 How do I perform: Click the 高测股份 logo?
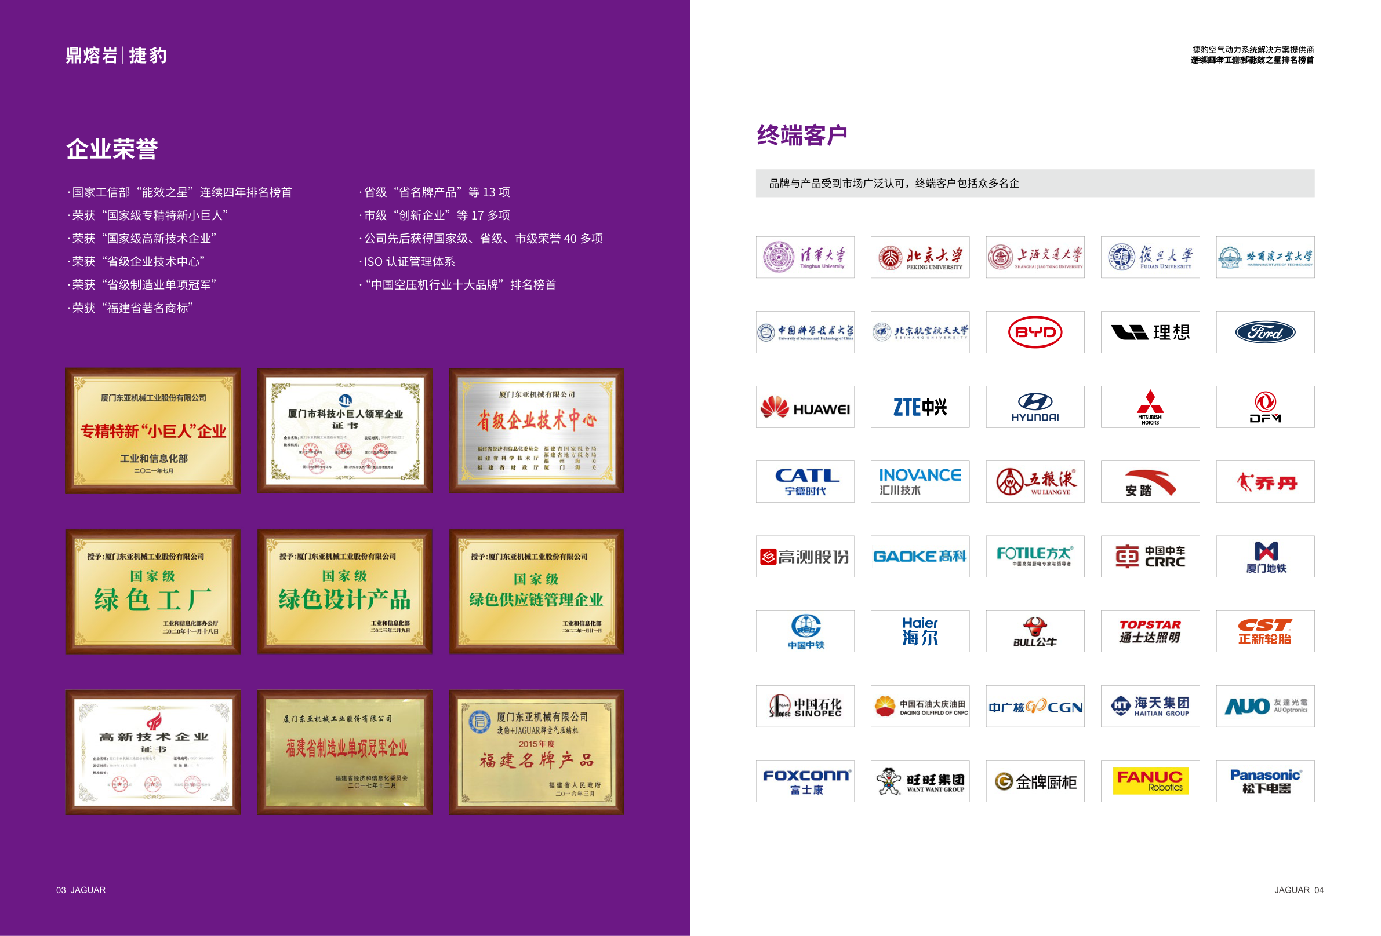click(805, 556)
